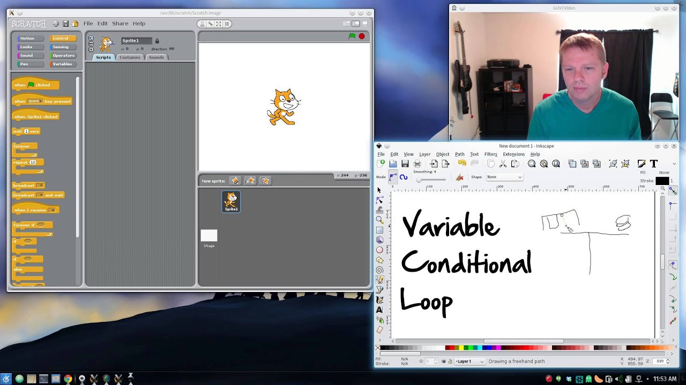Select regular Bezier path mode in Inkscape

393,177
